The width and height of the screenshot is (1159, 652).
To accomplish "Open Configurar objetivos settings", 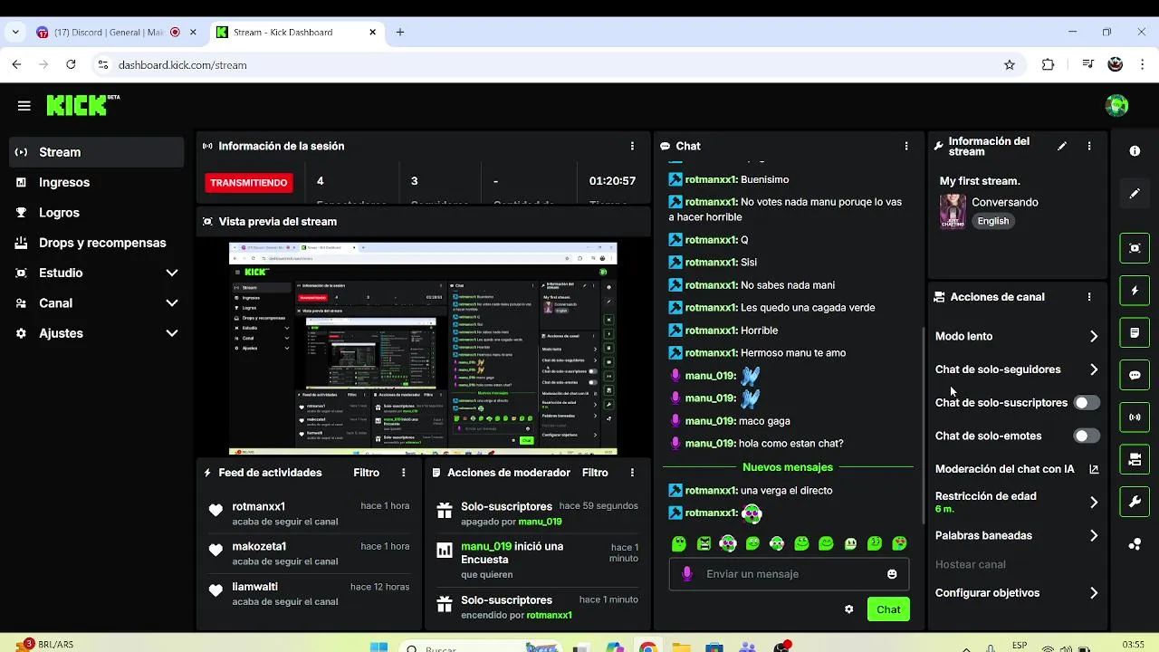I will click(1018, 593).
